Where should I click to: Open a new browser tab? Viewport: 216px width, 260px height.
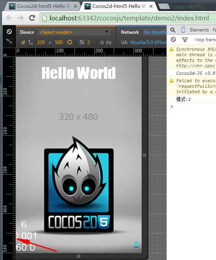pyautogui.click(x=164, y=6)
